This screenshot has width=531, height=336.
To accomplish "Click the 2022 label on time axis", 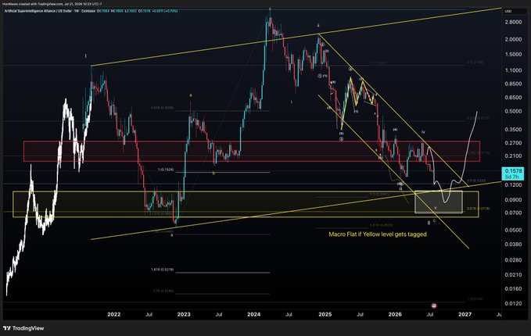I will (x=114, y=314).
